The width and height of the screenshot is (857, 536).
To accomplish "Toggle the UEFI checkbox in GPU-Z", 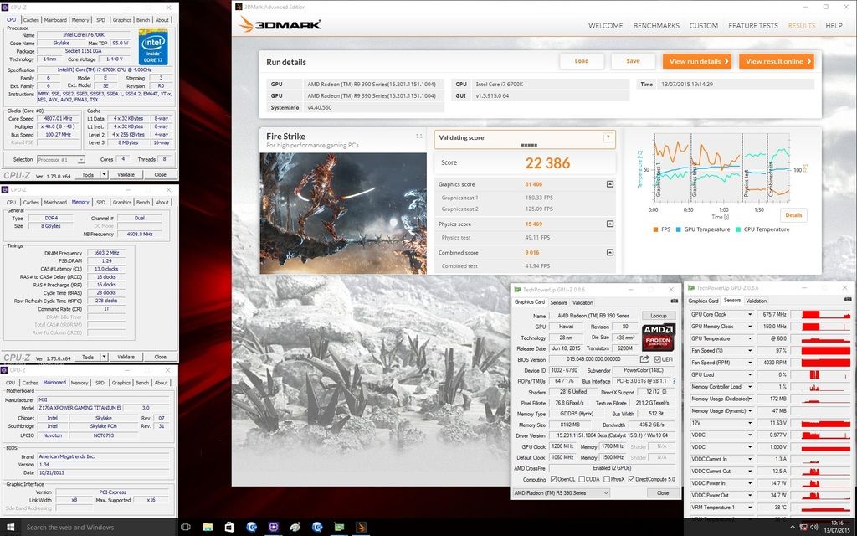I will coord(657,359).
